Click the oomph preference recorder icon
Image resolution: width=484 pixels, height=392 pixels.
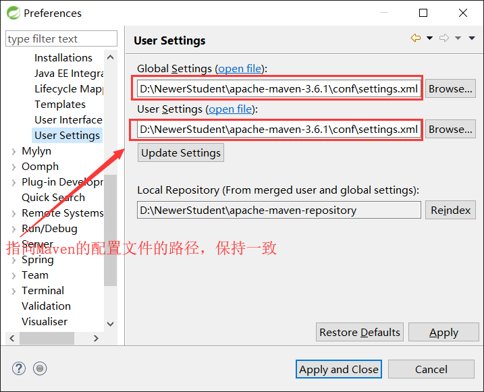[40, 368]
